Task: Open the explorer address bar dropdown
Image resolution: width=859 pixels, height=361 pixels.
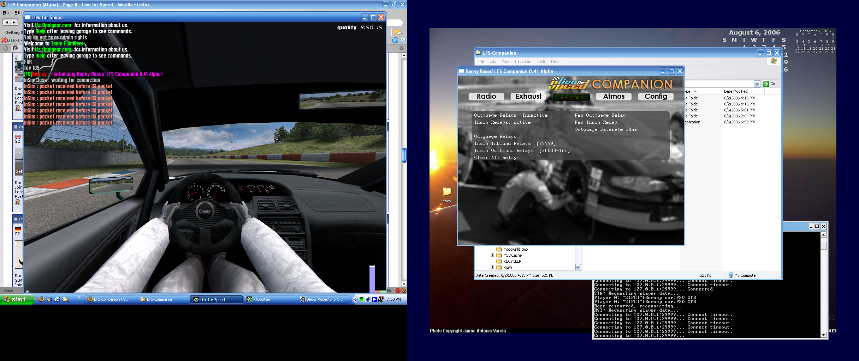Action: pyautogui.click(x=757, y=84)
